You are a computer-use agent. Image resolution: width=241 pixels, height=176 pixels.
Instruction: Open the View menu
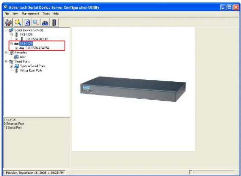[x=15, y=14]
